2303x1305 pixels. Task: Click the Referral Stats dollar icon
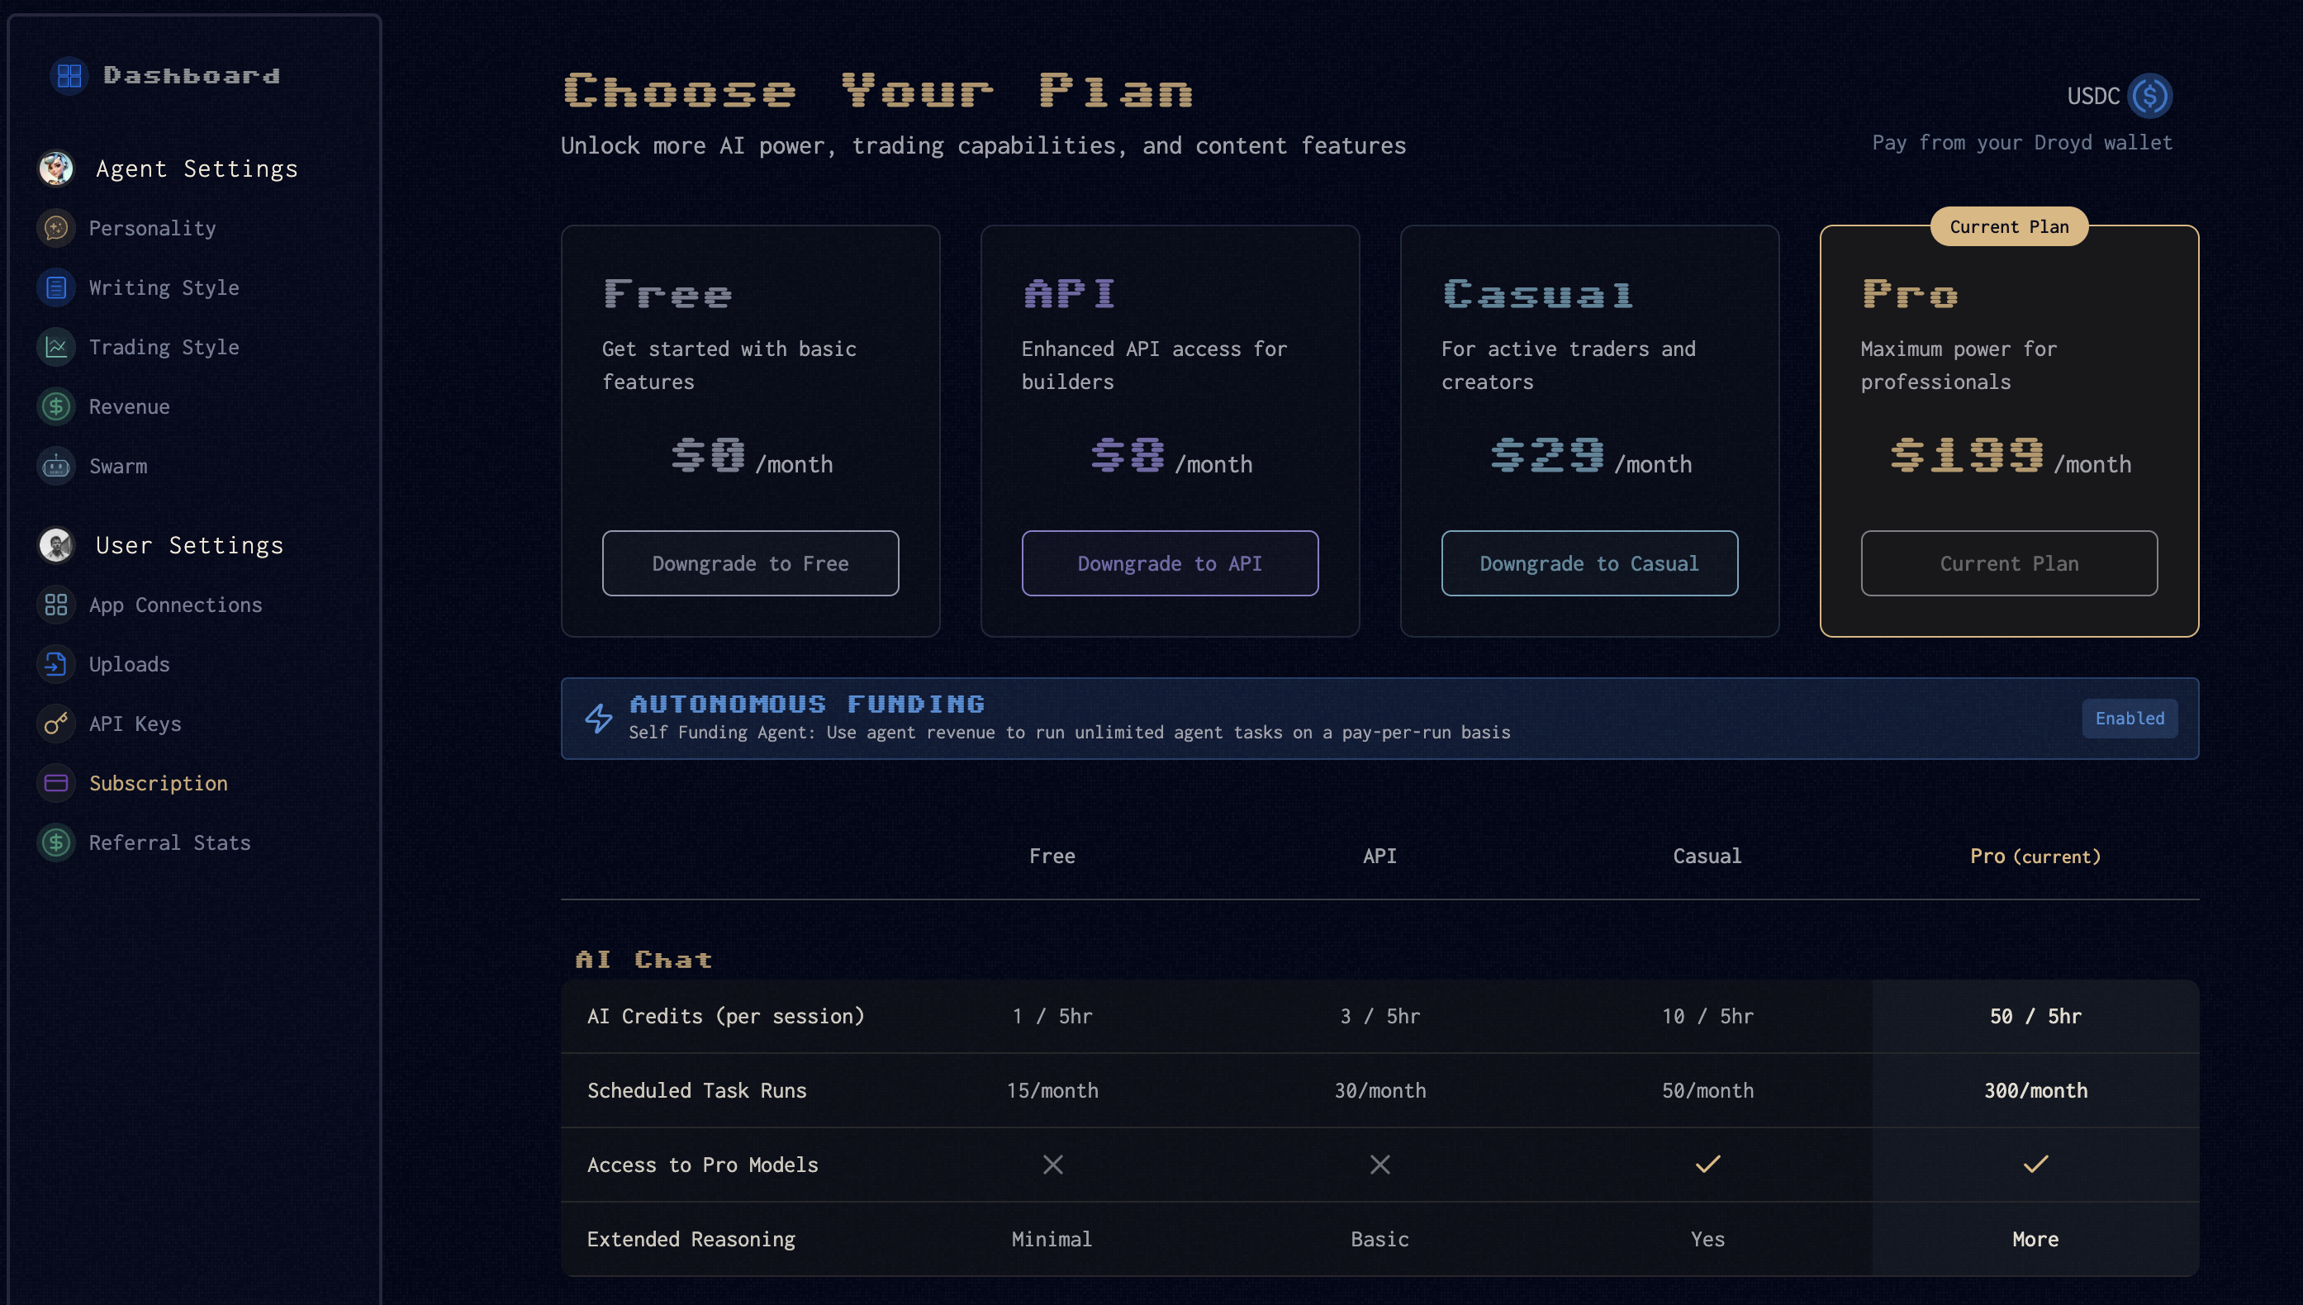[56, 842]
